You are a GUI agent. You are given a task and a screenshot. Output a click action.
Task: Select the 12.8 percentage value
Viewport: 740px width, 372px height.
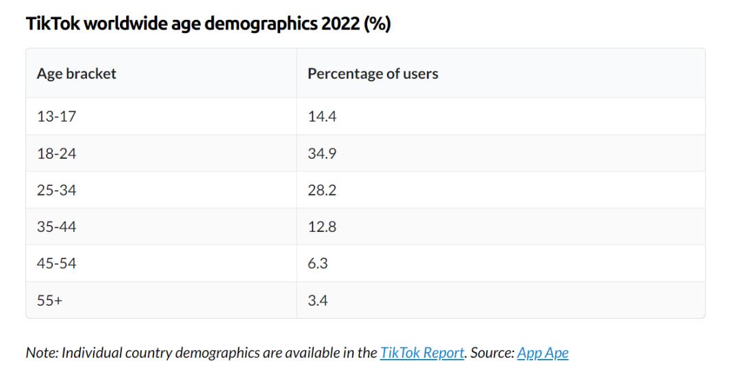point(322,227)
